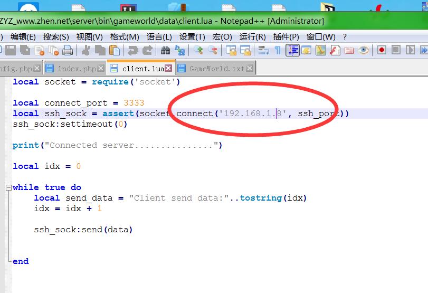Click the 3333 port number in code
This screenshot has width=428, height=293.
tap(134, 103)
